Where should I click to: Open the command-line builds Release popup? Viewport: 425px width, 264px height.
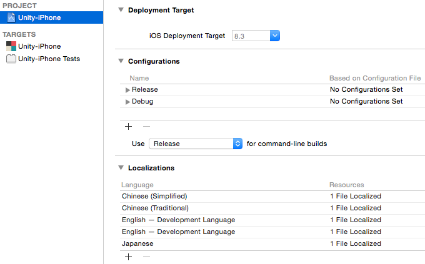(x=196, y=144)
